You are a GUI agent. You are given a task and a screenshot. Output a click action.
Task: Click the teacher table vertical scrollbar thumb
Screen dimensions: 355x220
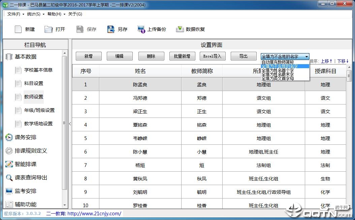tap(349, 76)
